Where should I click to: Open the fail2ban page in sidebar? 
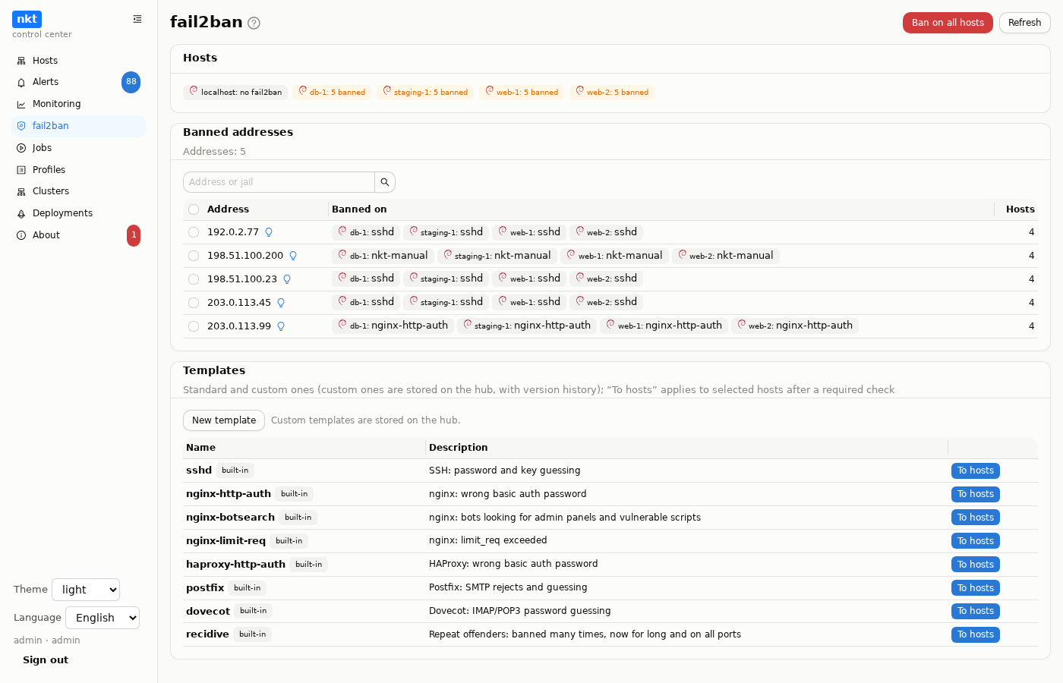tap(79, 126)
